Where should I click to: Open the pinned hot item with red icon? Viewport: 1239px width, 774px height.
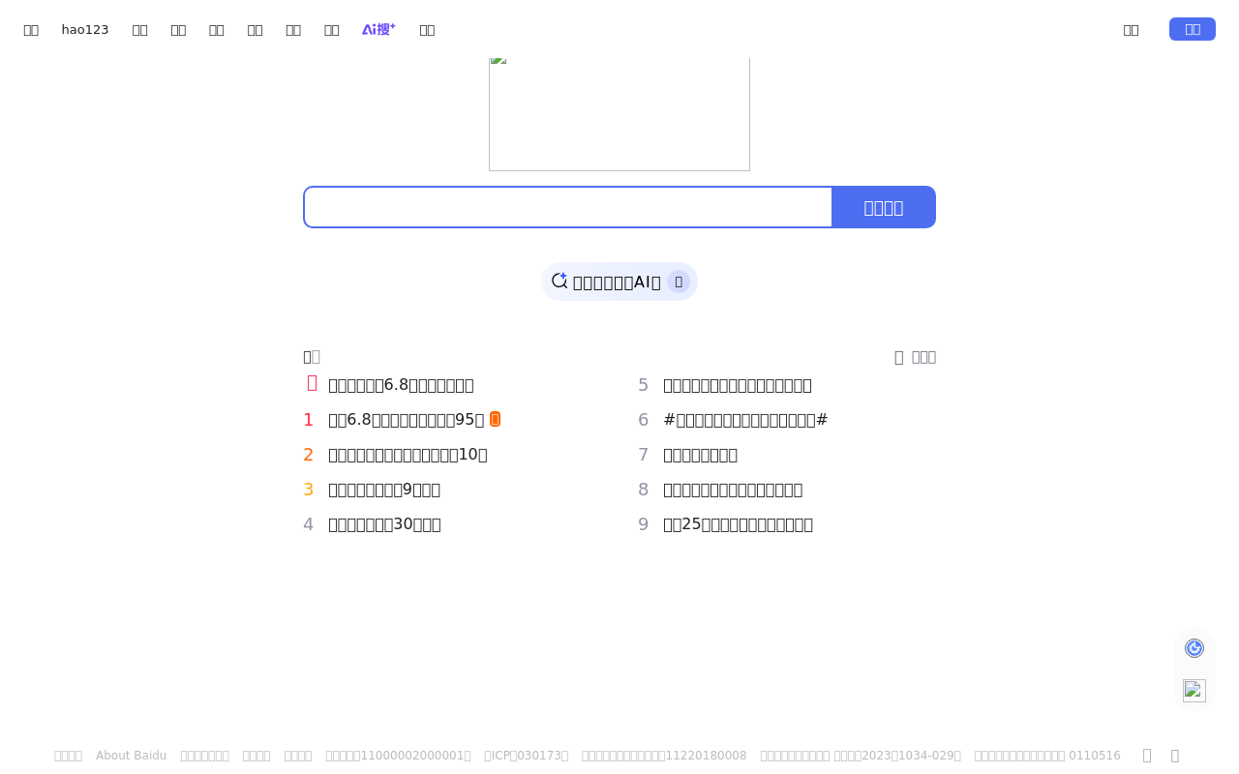point(401,385)
